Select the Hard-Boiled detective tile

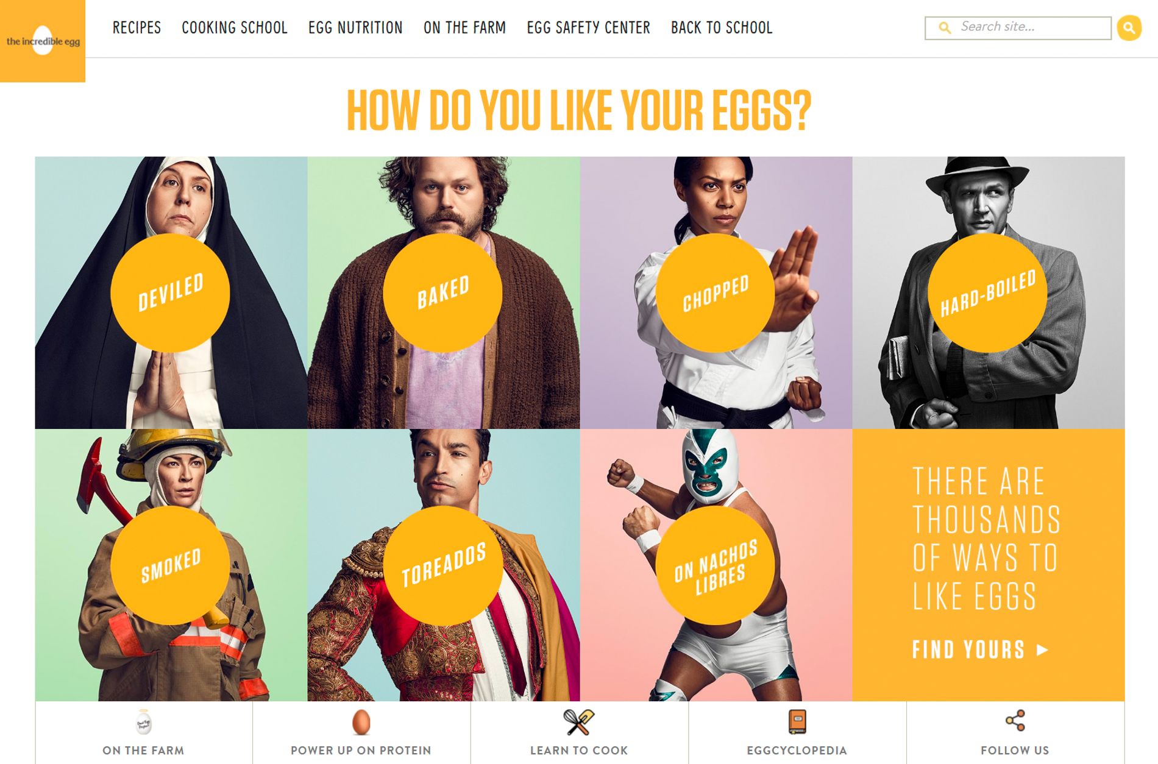pyautogui.click(x=989, y=293)
